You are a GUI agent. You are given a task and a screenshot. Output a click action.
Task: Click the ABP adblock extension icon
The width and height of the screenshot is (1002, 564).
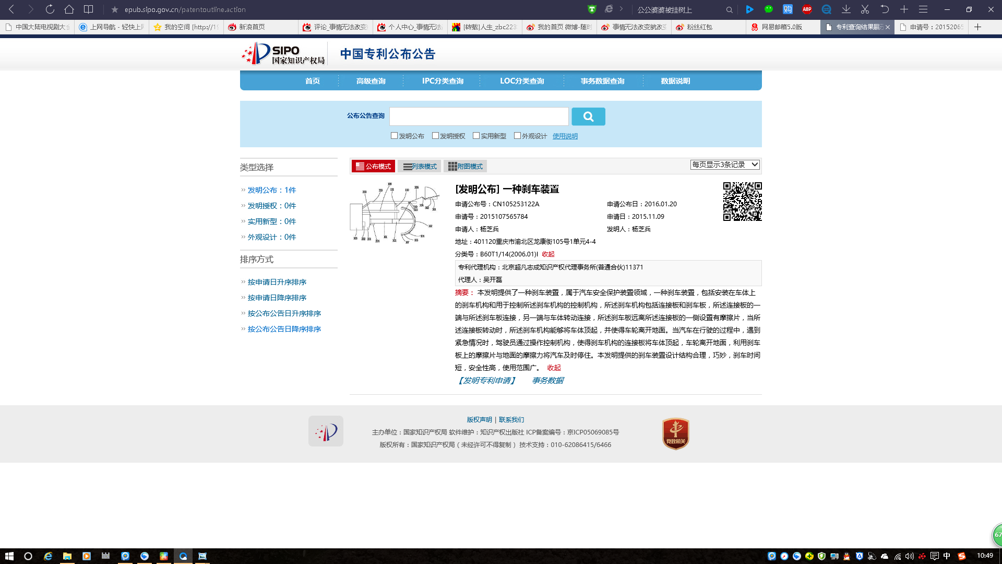[x=807, y=9]
